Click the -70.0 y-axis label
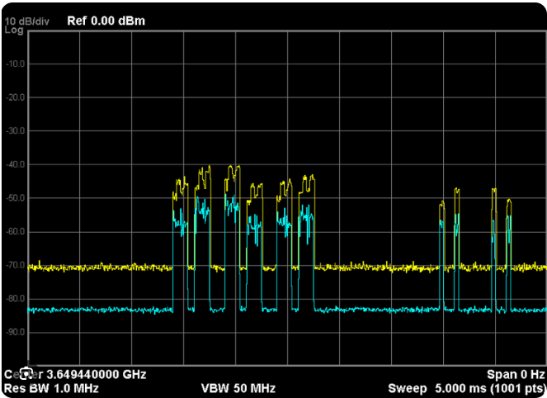This screenshot has width=547, height=398. (16, 265)
